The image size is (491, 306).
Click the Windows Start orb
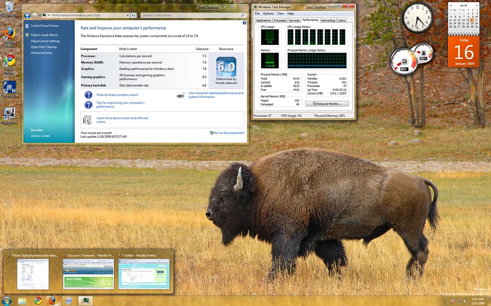7,301
